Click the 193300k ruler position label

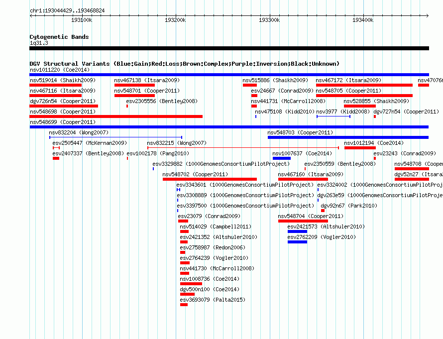(269, 20)
